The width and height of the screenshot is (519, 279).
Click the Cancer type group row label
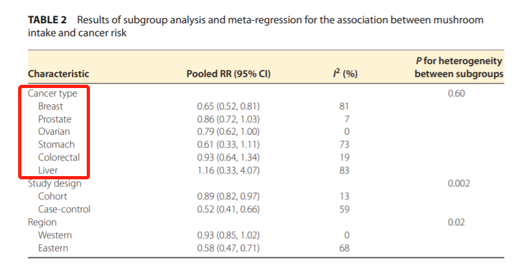coord(52,93)
